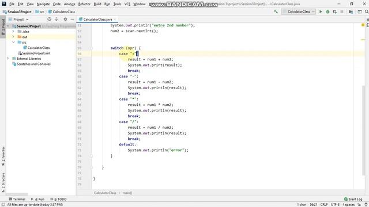This screenshot has width=369, height=207.
Task: Open the 4 spaces indent selector
Action: pos(348,205)
